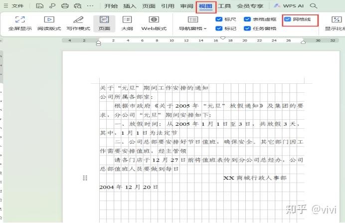Expand the navigation pane (导航窗格) dropdown
345x223 pixels.
[x=192, y=28]
